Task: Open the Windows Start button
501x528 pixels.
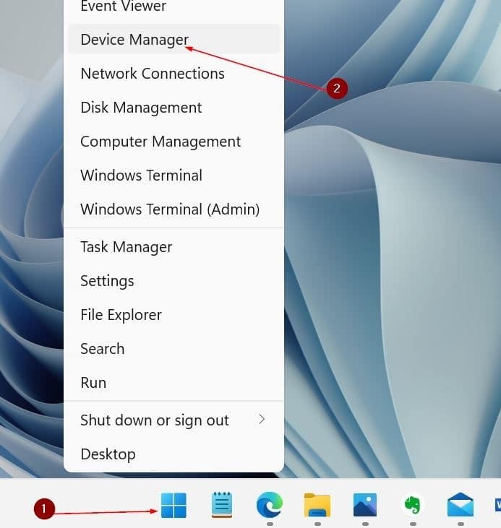Action: pos(174,505)
